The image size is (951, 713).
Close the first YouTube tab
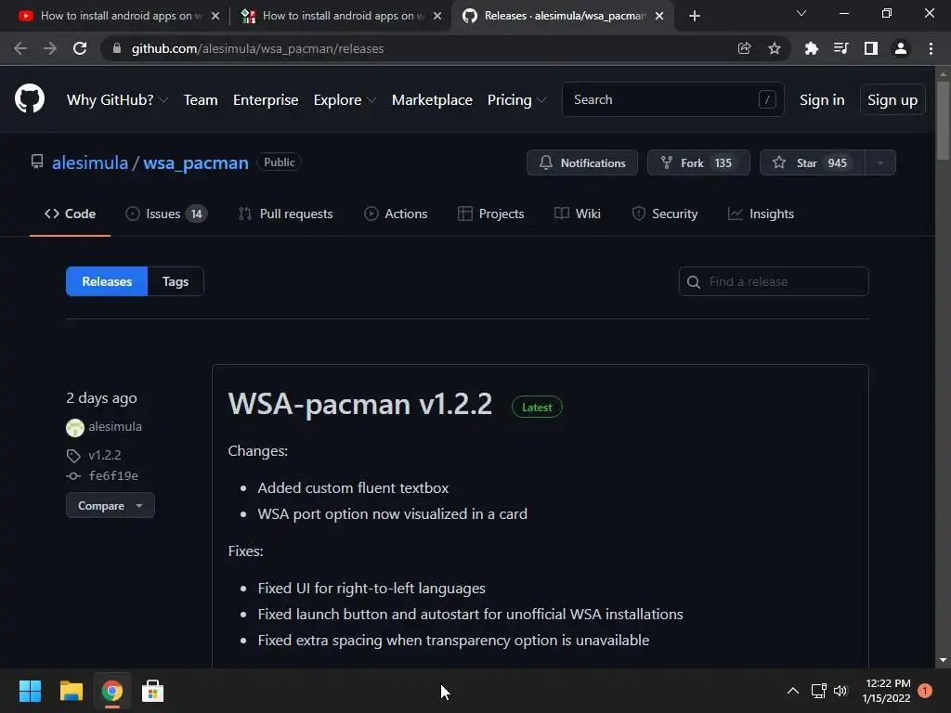coord(215,16)
